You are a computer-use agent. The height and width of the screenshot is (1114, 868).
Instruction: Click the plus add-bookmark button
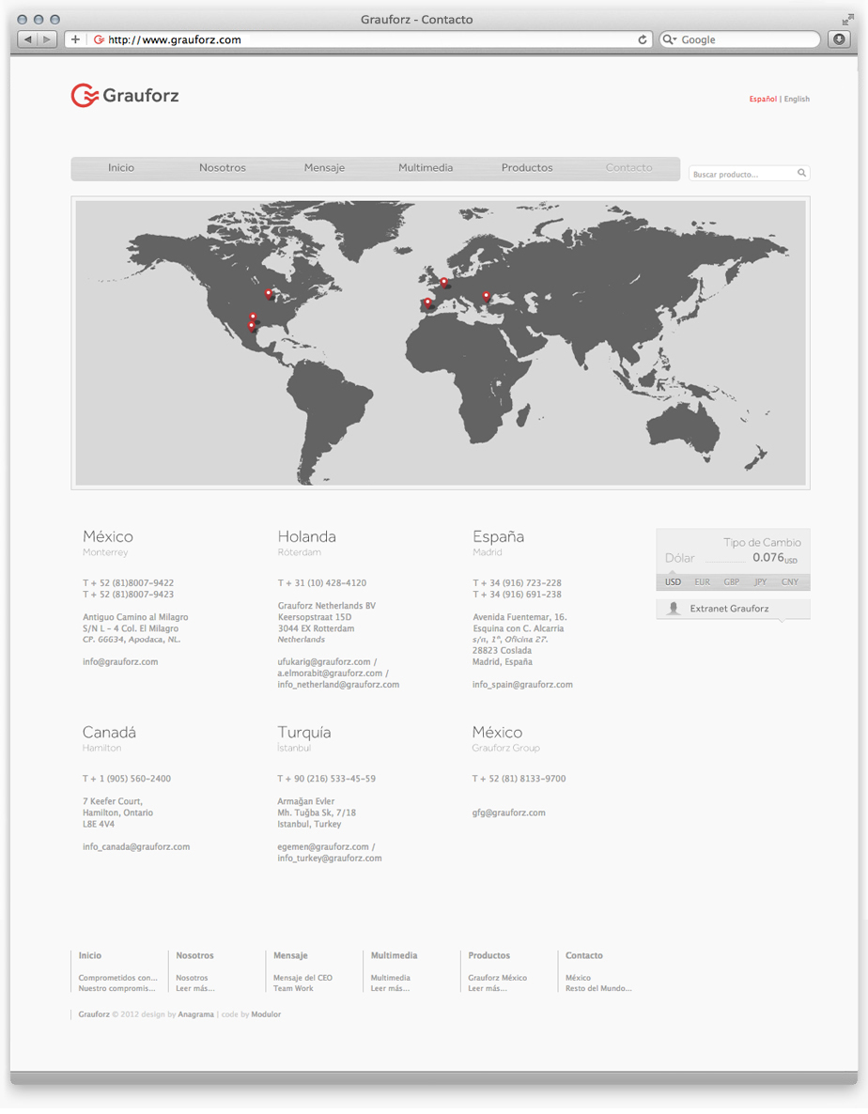click(75, 39)
